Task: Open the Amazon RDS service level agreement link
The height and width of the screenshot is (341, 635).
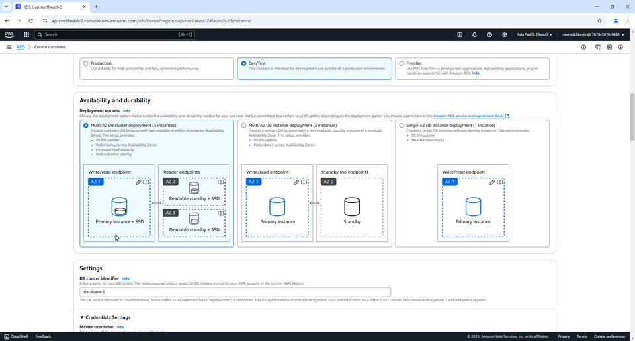Action: point(468,116)
